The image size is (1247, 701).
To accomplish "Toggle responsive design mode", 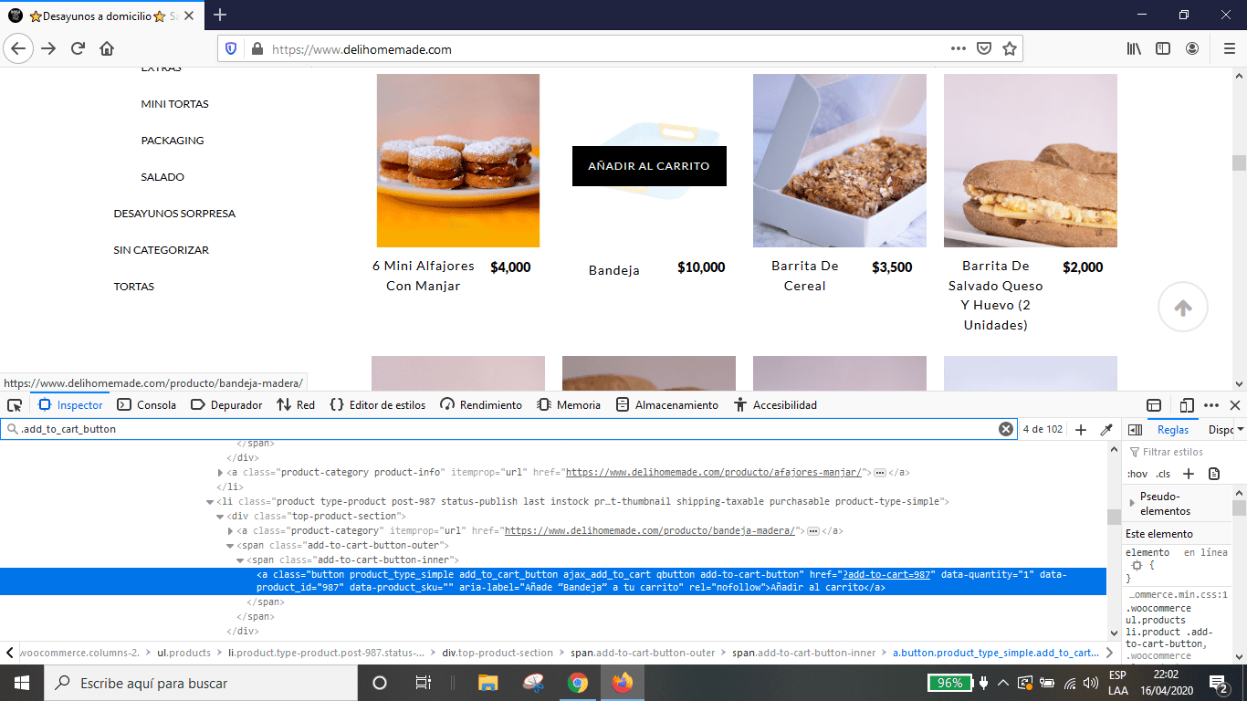I will point(1187,405).
